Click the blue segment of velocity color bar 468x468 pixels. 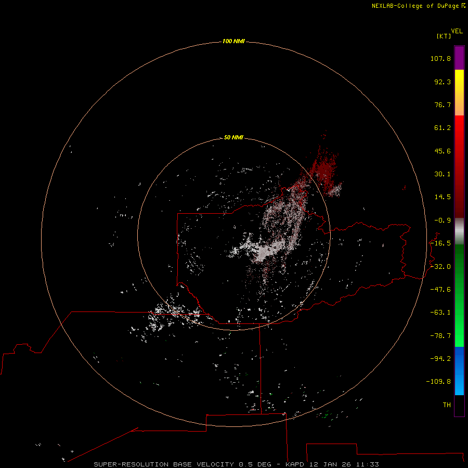pyautogui.click(x=459, y=371)
